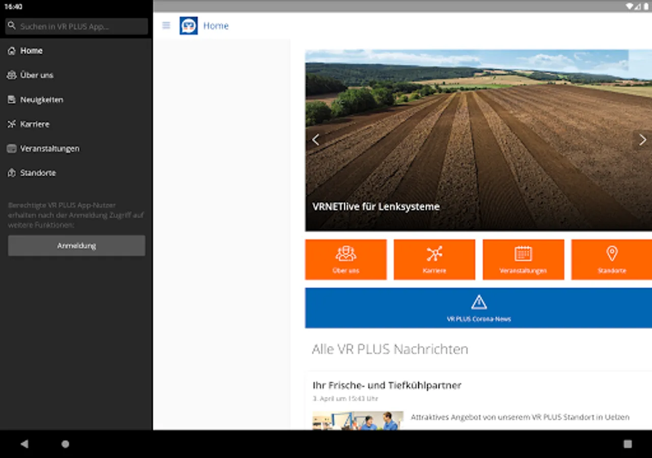
Task: Select Karriere in the sidebar menu
Action: [x=76, y=124]
